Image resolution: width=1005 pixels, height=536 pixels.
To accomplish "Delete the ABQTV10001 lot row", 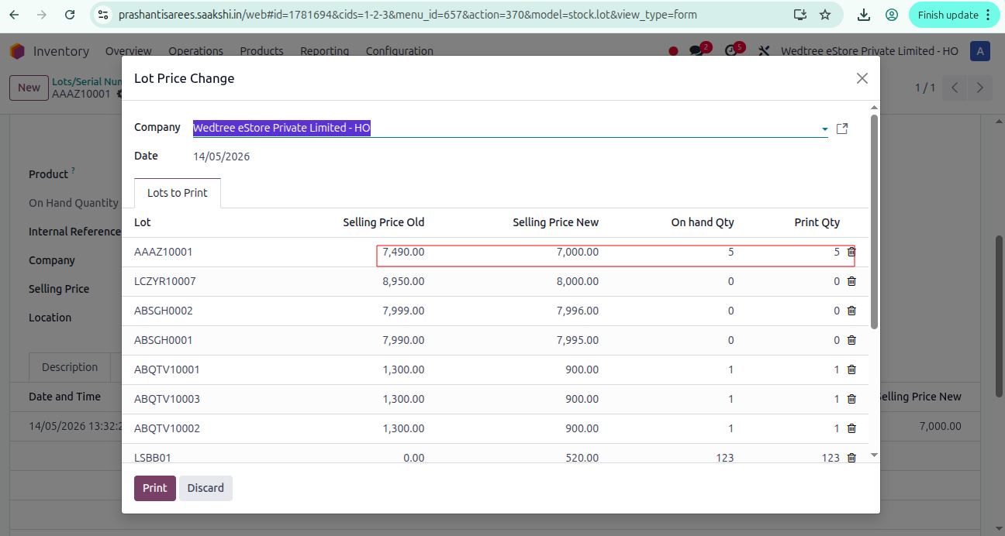I will click(851, 369).
